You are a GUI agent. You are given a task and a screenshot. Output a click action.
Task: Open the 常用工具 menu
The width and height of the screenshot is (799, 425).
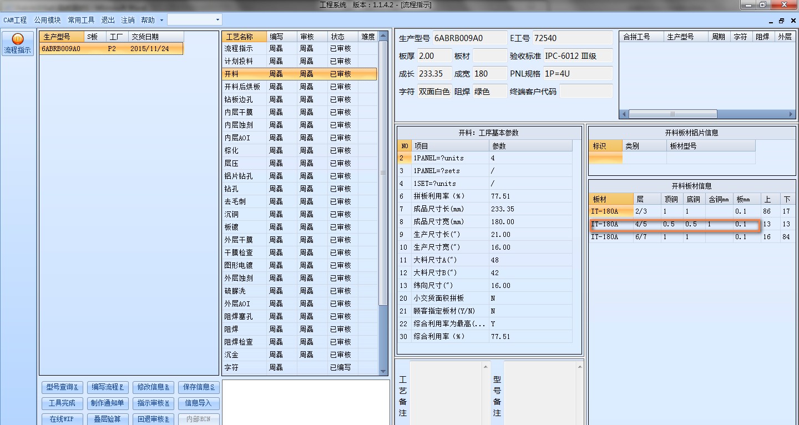tap(81, 20)
